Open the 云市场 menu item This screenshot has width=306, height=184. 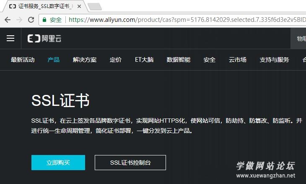click(238, 60)
